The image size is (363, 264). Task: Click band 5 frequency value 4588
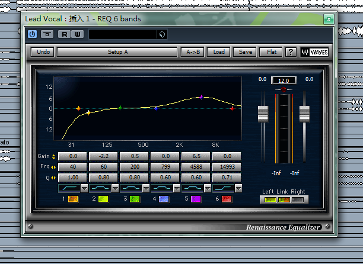[x=196, y=167]
